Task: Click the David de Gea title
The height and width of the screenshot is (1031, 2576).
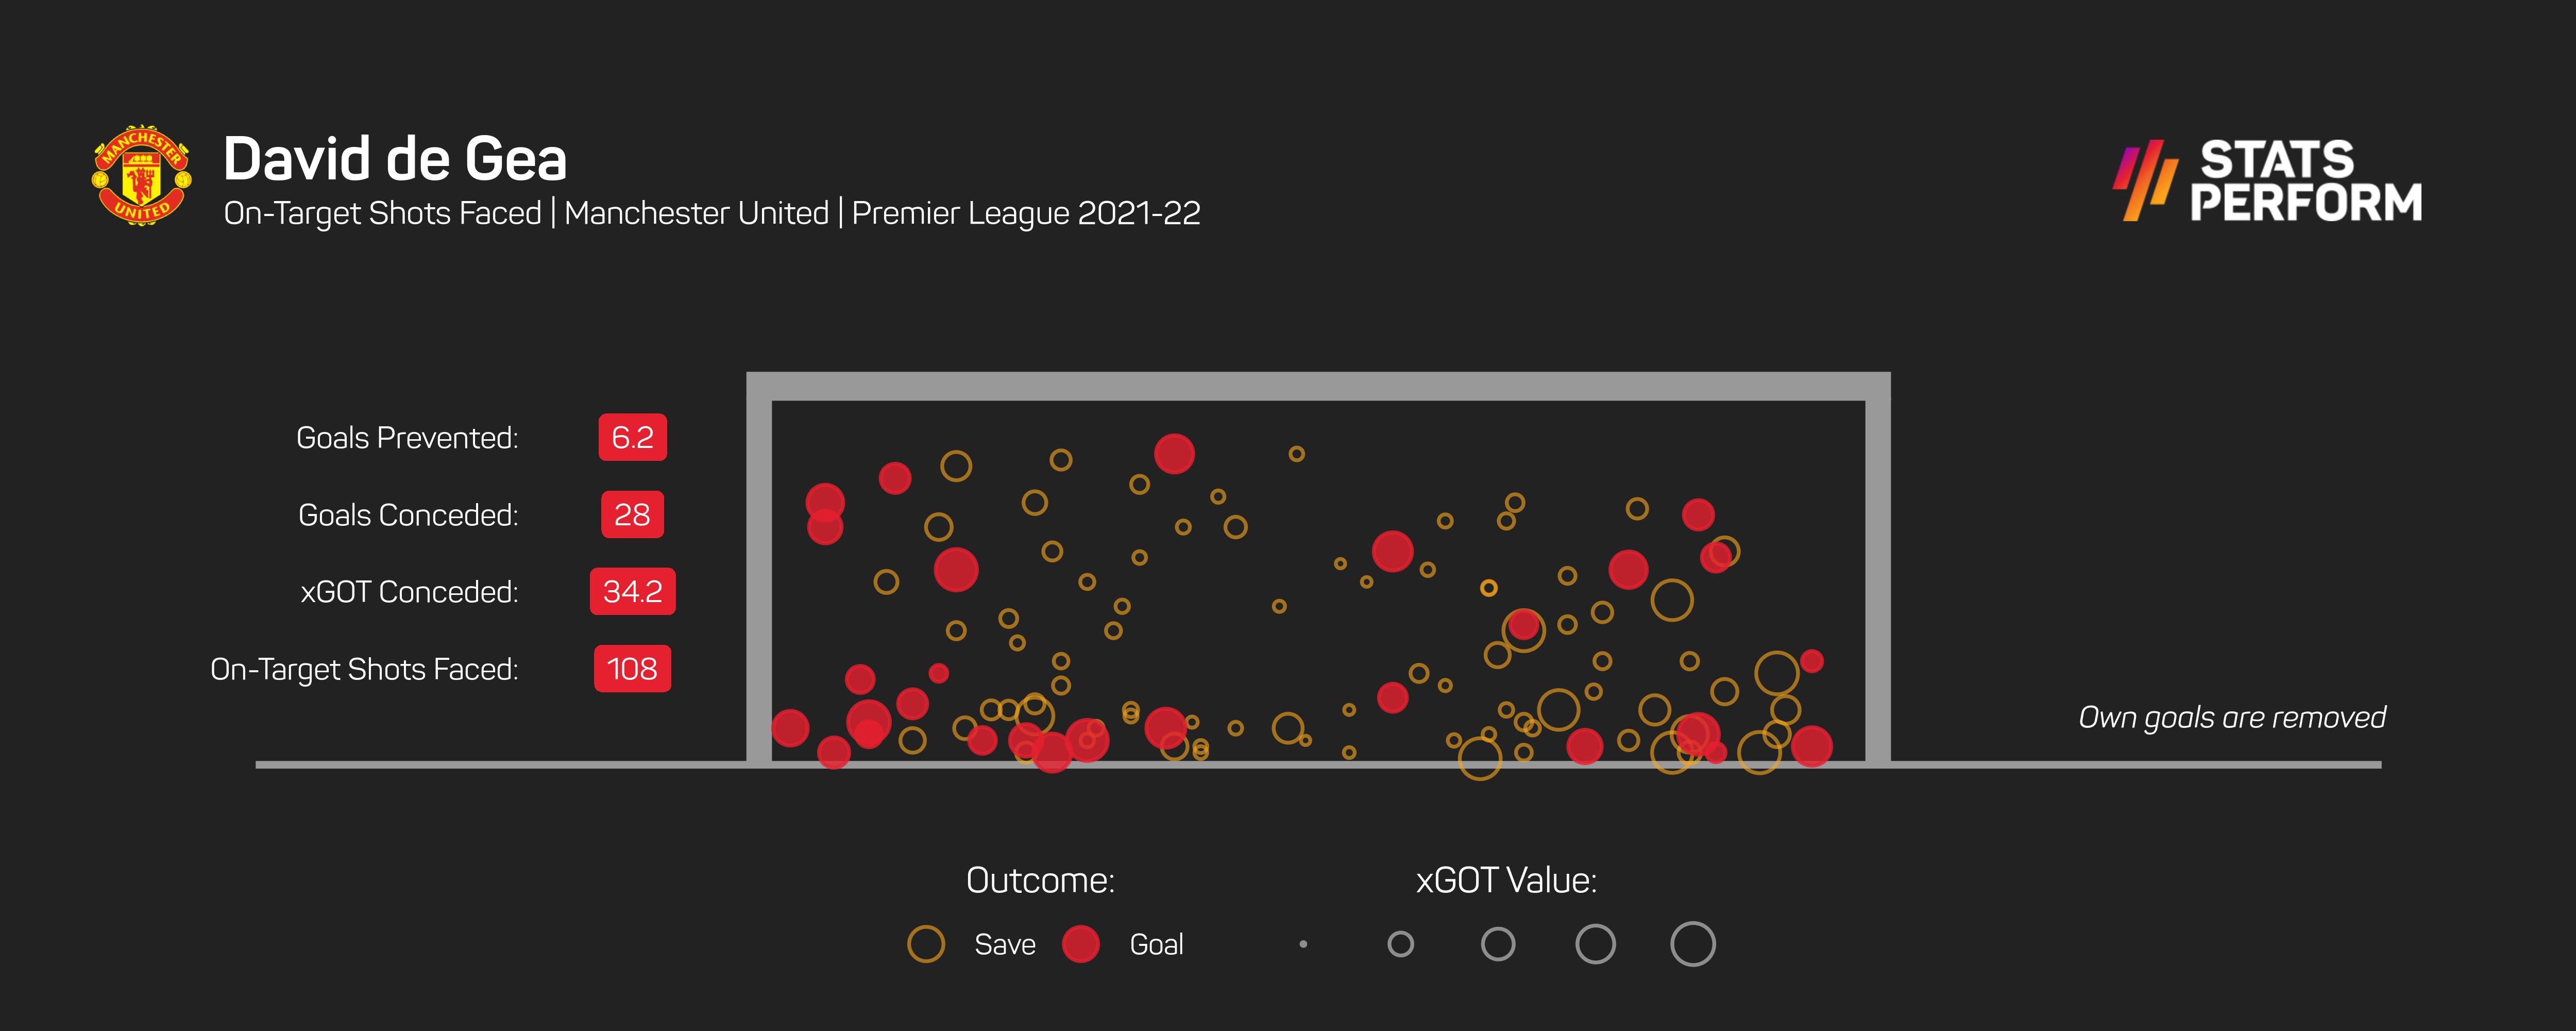Action: (395, 159)
